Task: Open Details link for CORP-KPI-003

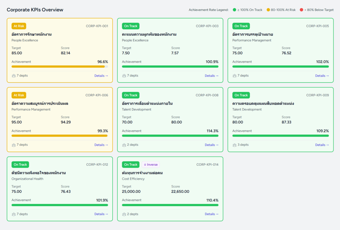Action: pos(212,76)
